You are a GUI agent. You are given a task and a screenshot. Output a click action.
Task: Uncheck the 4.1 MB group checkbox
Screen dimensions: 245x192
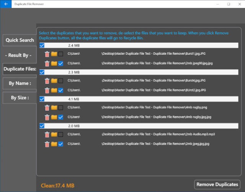click(x=42, y=99)
